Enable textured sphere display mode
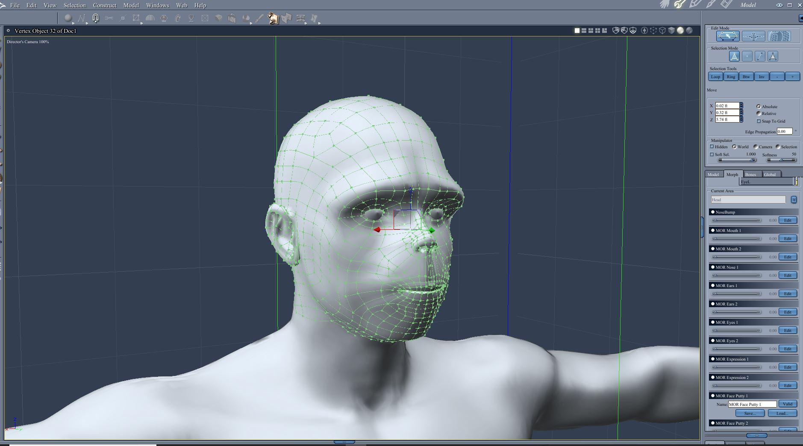The width and height of the screenshot is (803, 446). [689, 30]
